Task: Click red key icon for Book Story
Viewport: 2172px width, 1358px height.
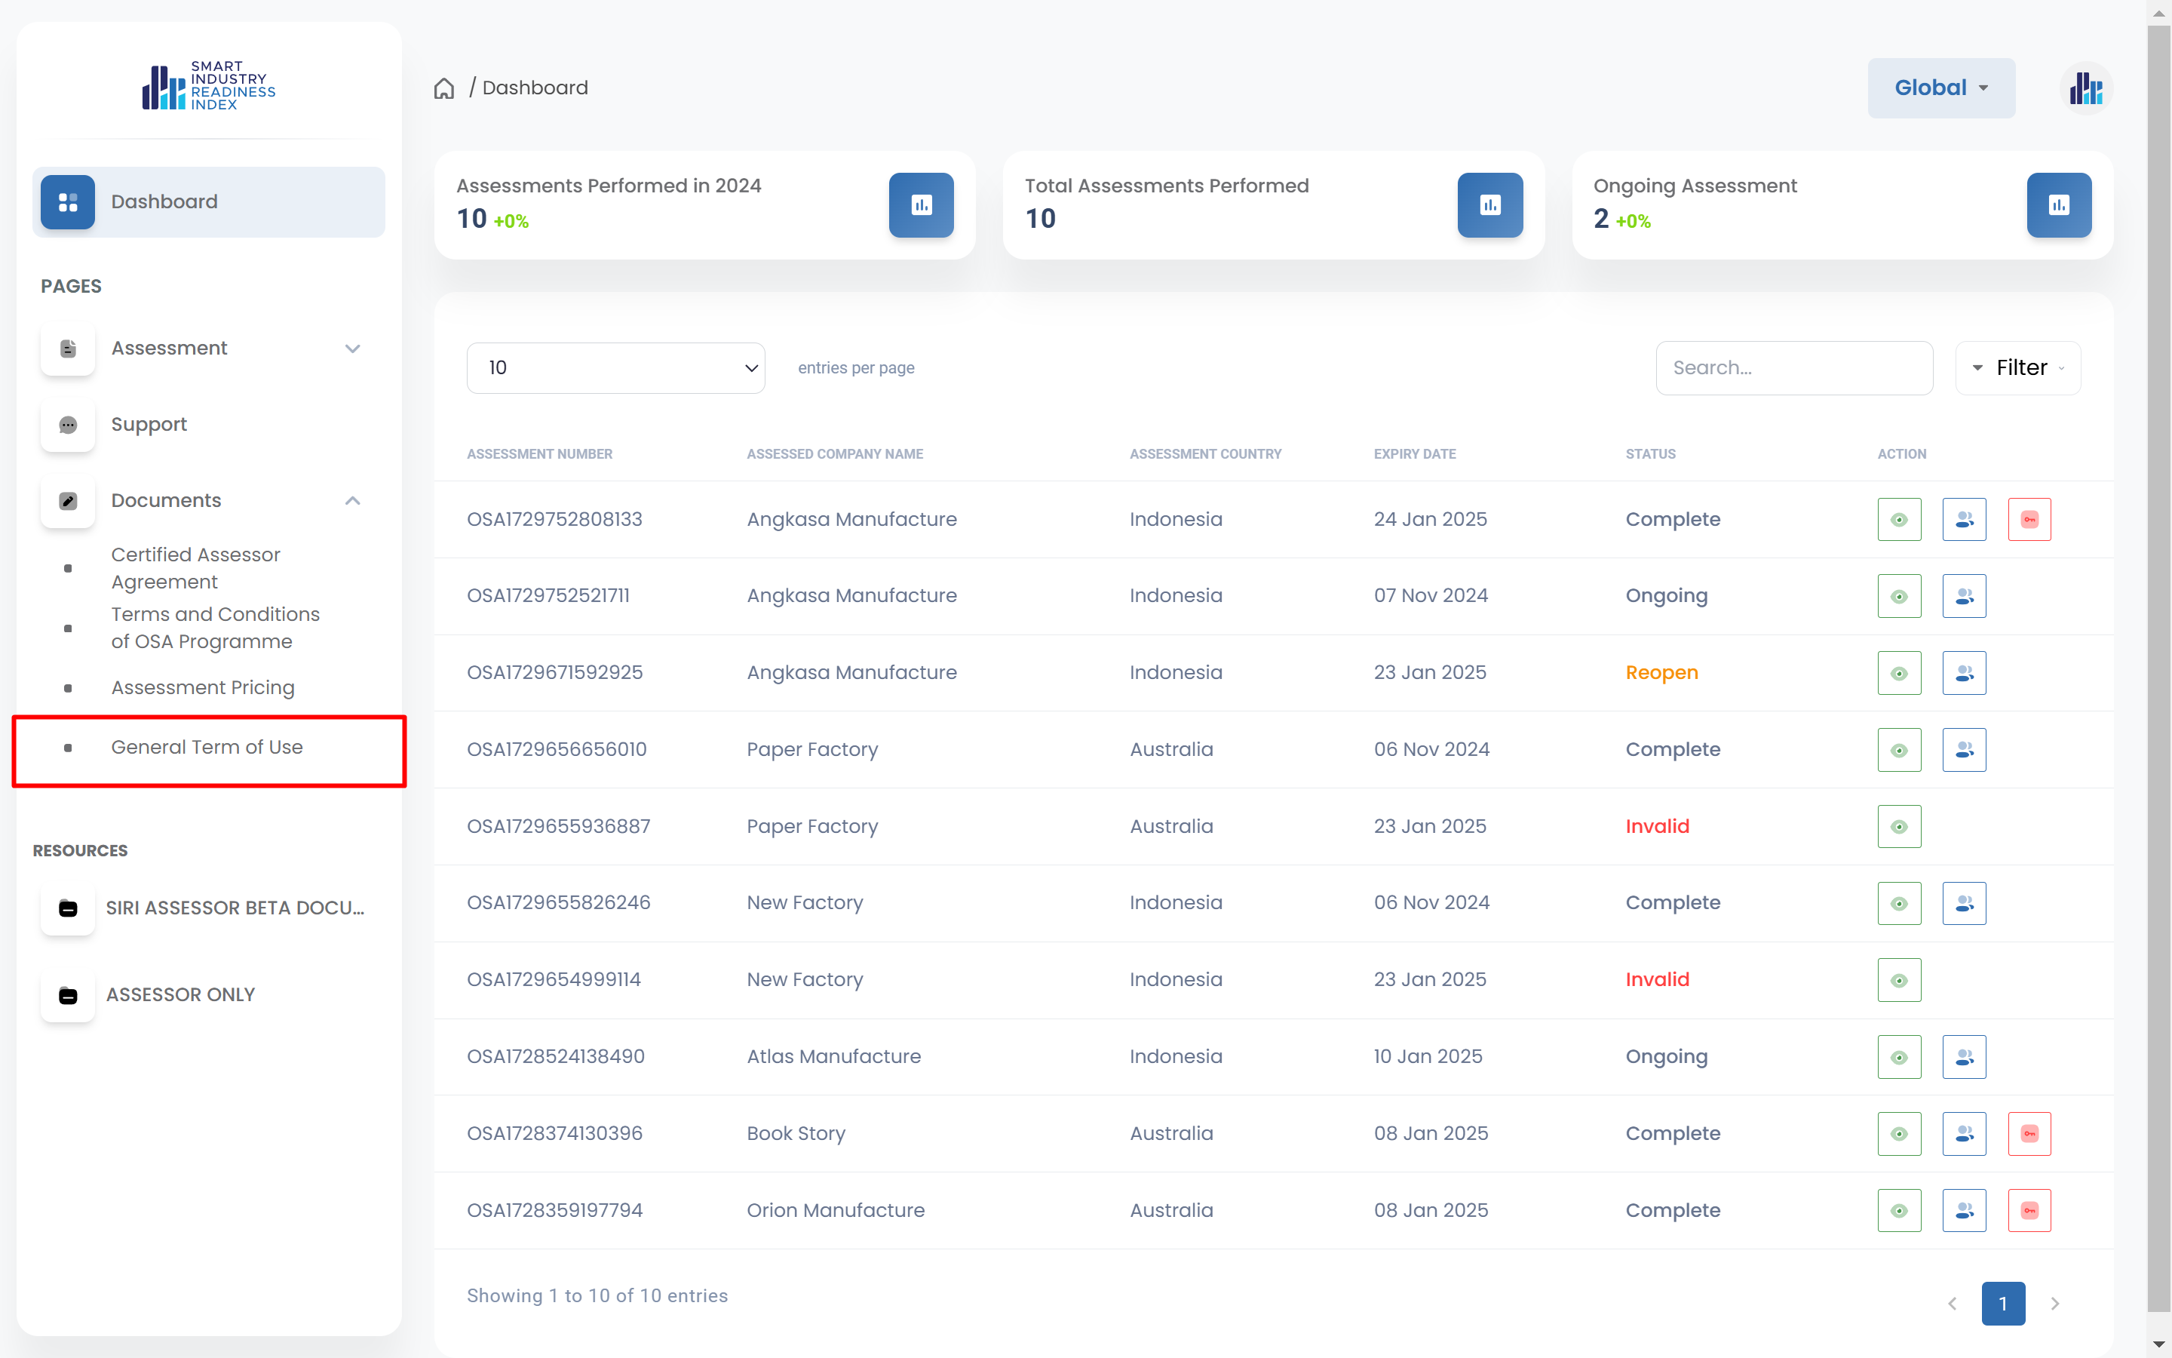Action: coord(2029,1133)
